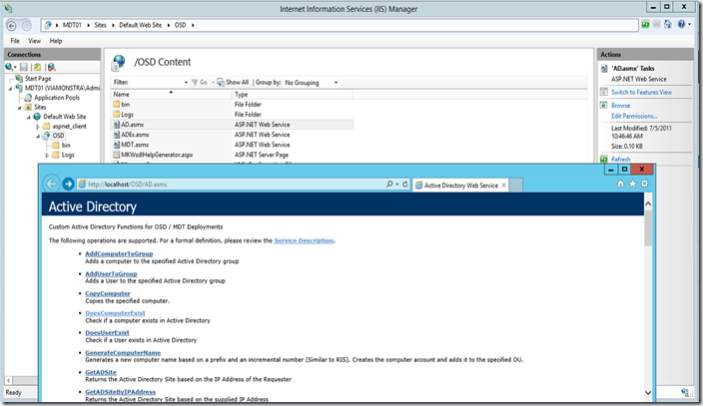Expand the Logs folder under OSD
Viewport: 703px width, 406px height.
[47, 156]
